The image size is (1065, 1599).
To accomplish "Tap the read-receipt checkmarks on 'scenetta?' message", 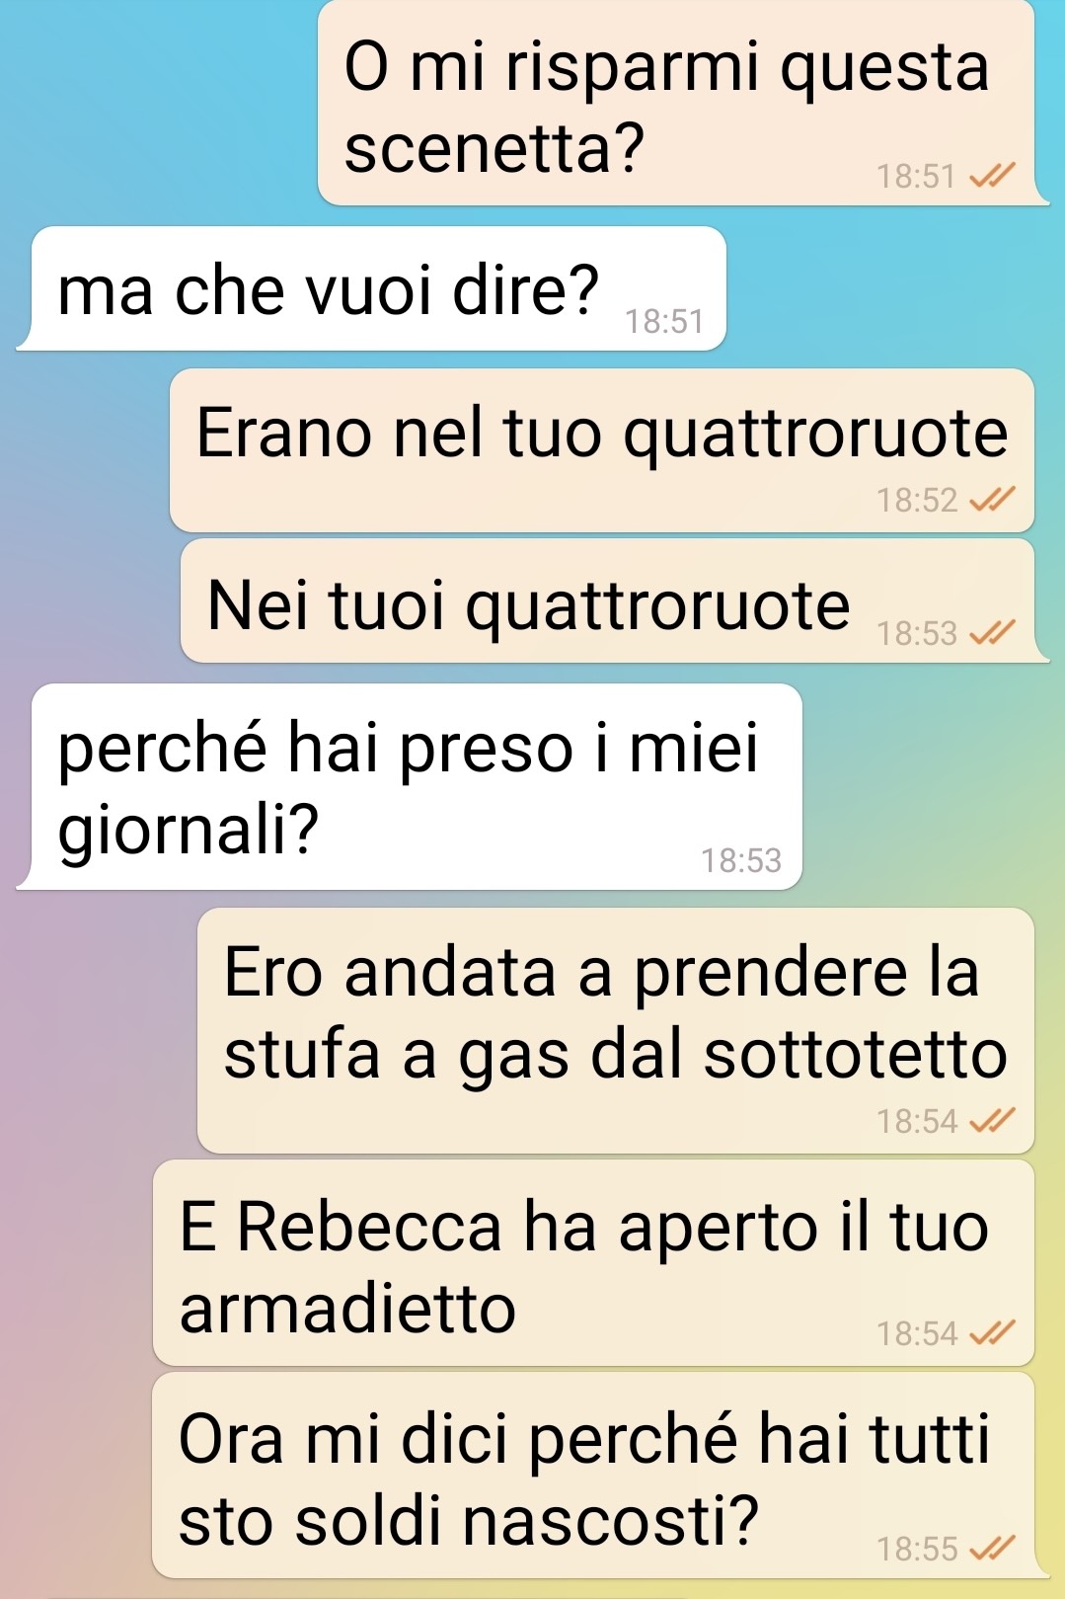I will [992, 176].
